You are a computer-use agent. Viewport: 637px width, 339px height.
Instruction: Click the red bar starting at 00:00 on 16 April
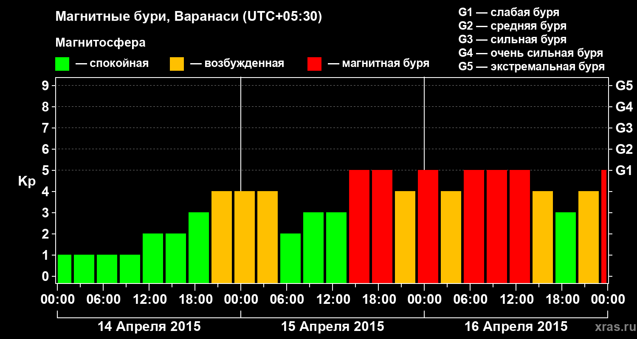tap(428, 226)
